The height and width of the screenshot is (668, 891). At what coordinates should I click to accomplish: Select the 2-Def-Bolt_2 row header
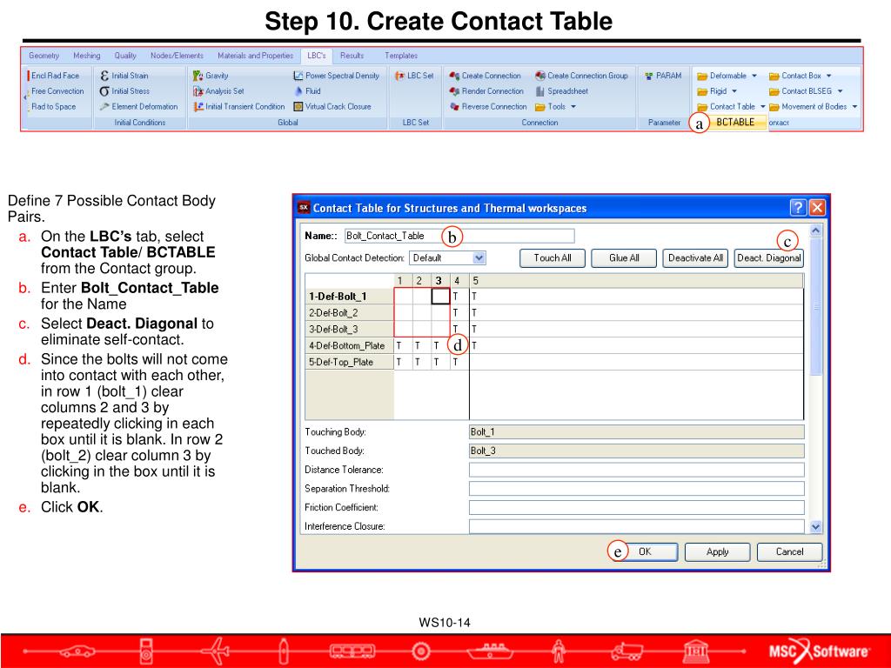(349, 312)
